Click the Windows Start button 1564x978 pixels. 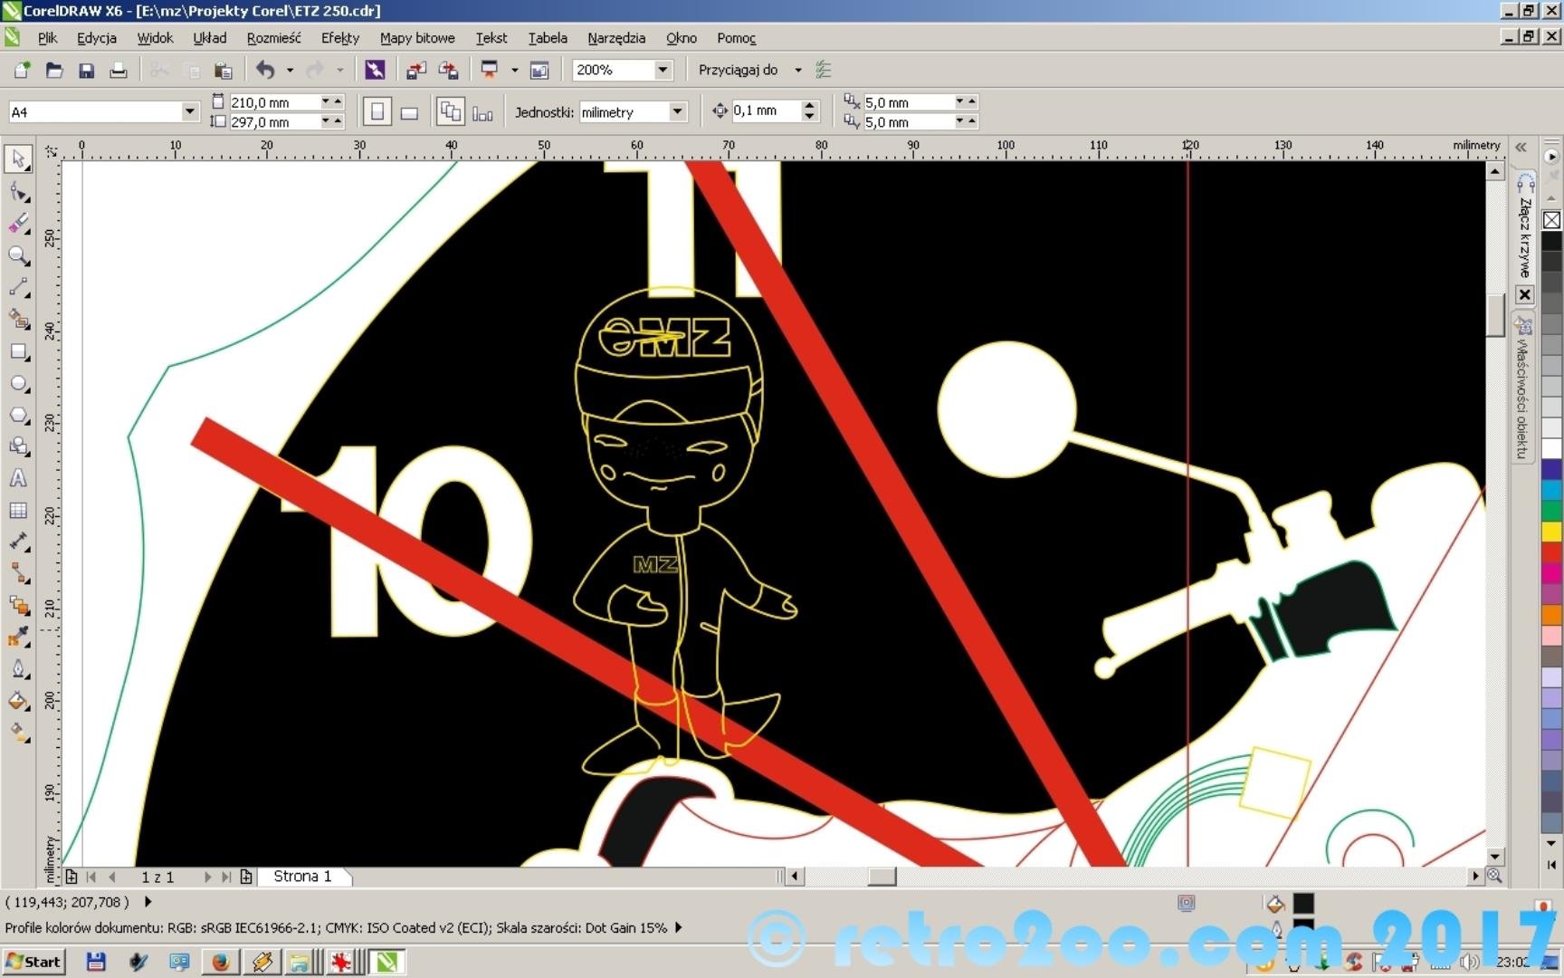[33, 962]
